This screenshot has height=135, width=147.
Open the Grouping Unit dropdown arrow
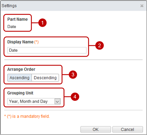[x=57, y=102]
